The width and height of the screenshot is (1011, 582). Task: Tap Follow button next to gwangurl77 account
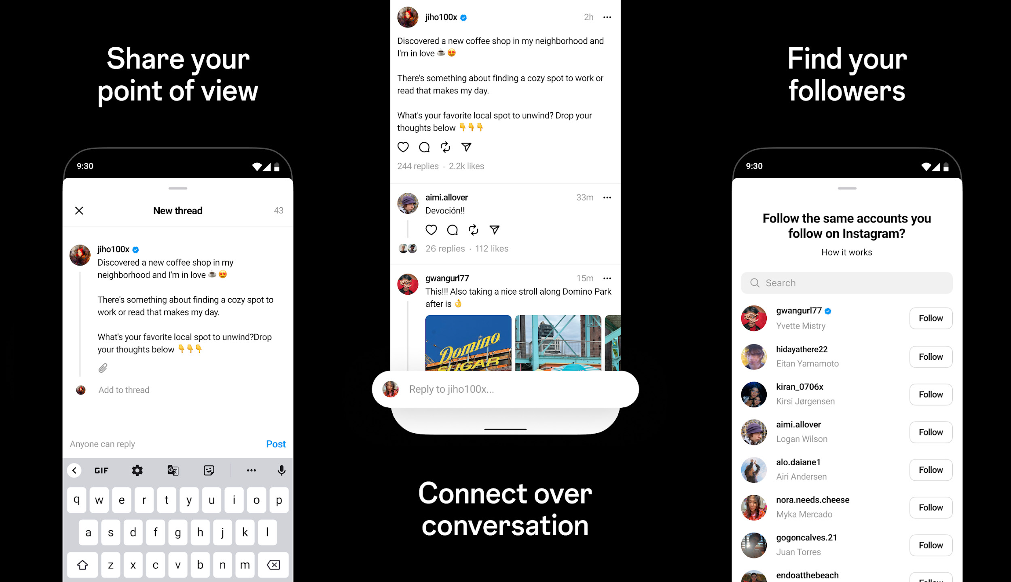(x=931, y=318)
